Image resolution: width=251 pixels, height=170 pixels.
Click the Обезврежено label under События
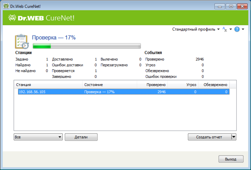tap(157, 71)
